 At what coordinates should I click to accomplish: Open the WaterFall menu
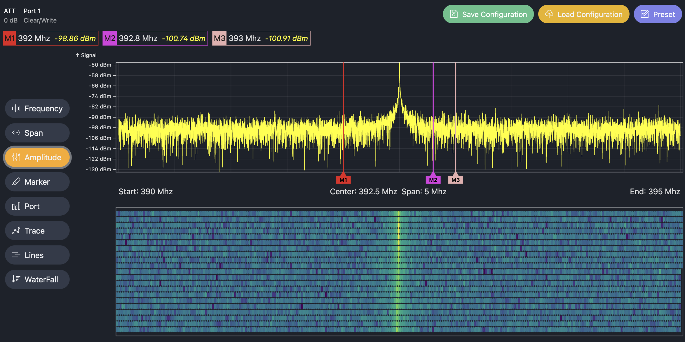37,279
